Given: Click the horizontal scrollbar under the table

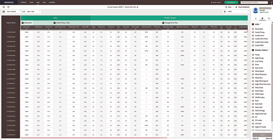Looking at the screenshot, I should tap(94, 138).
